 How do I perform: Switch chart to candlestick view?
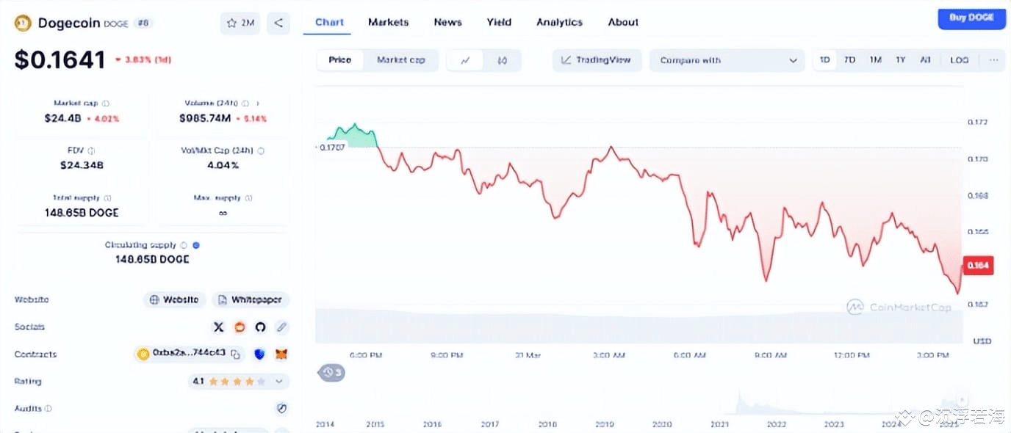tap(503, 60)
